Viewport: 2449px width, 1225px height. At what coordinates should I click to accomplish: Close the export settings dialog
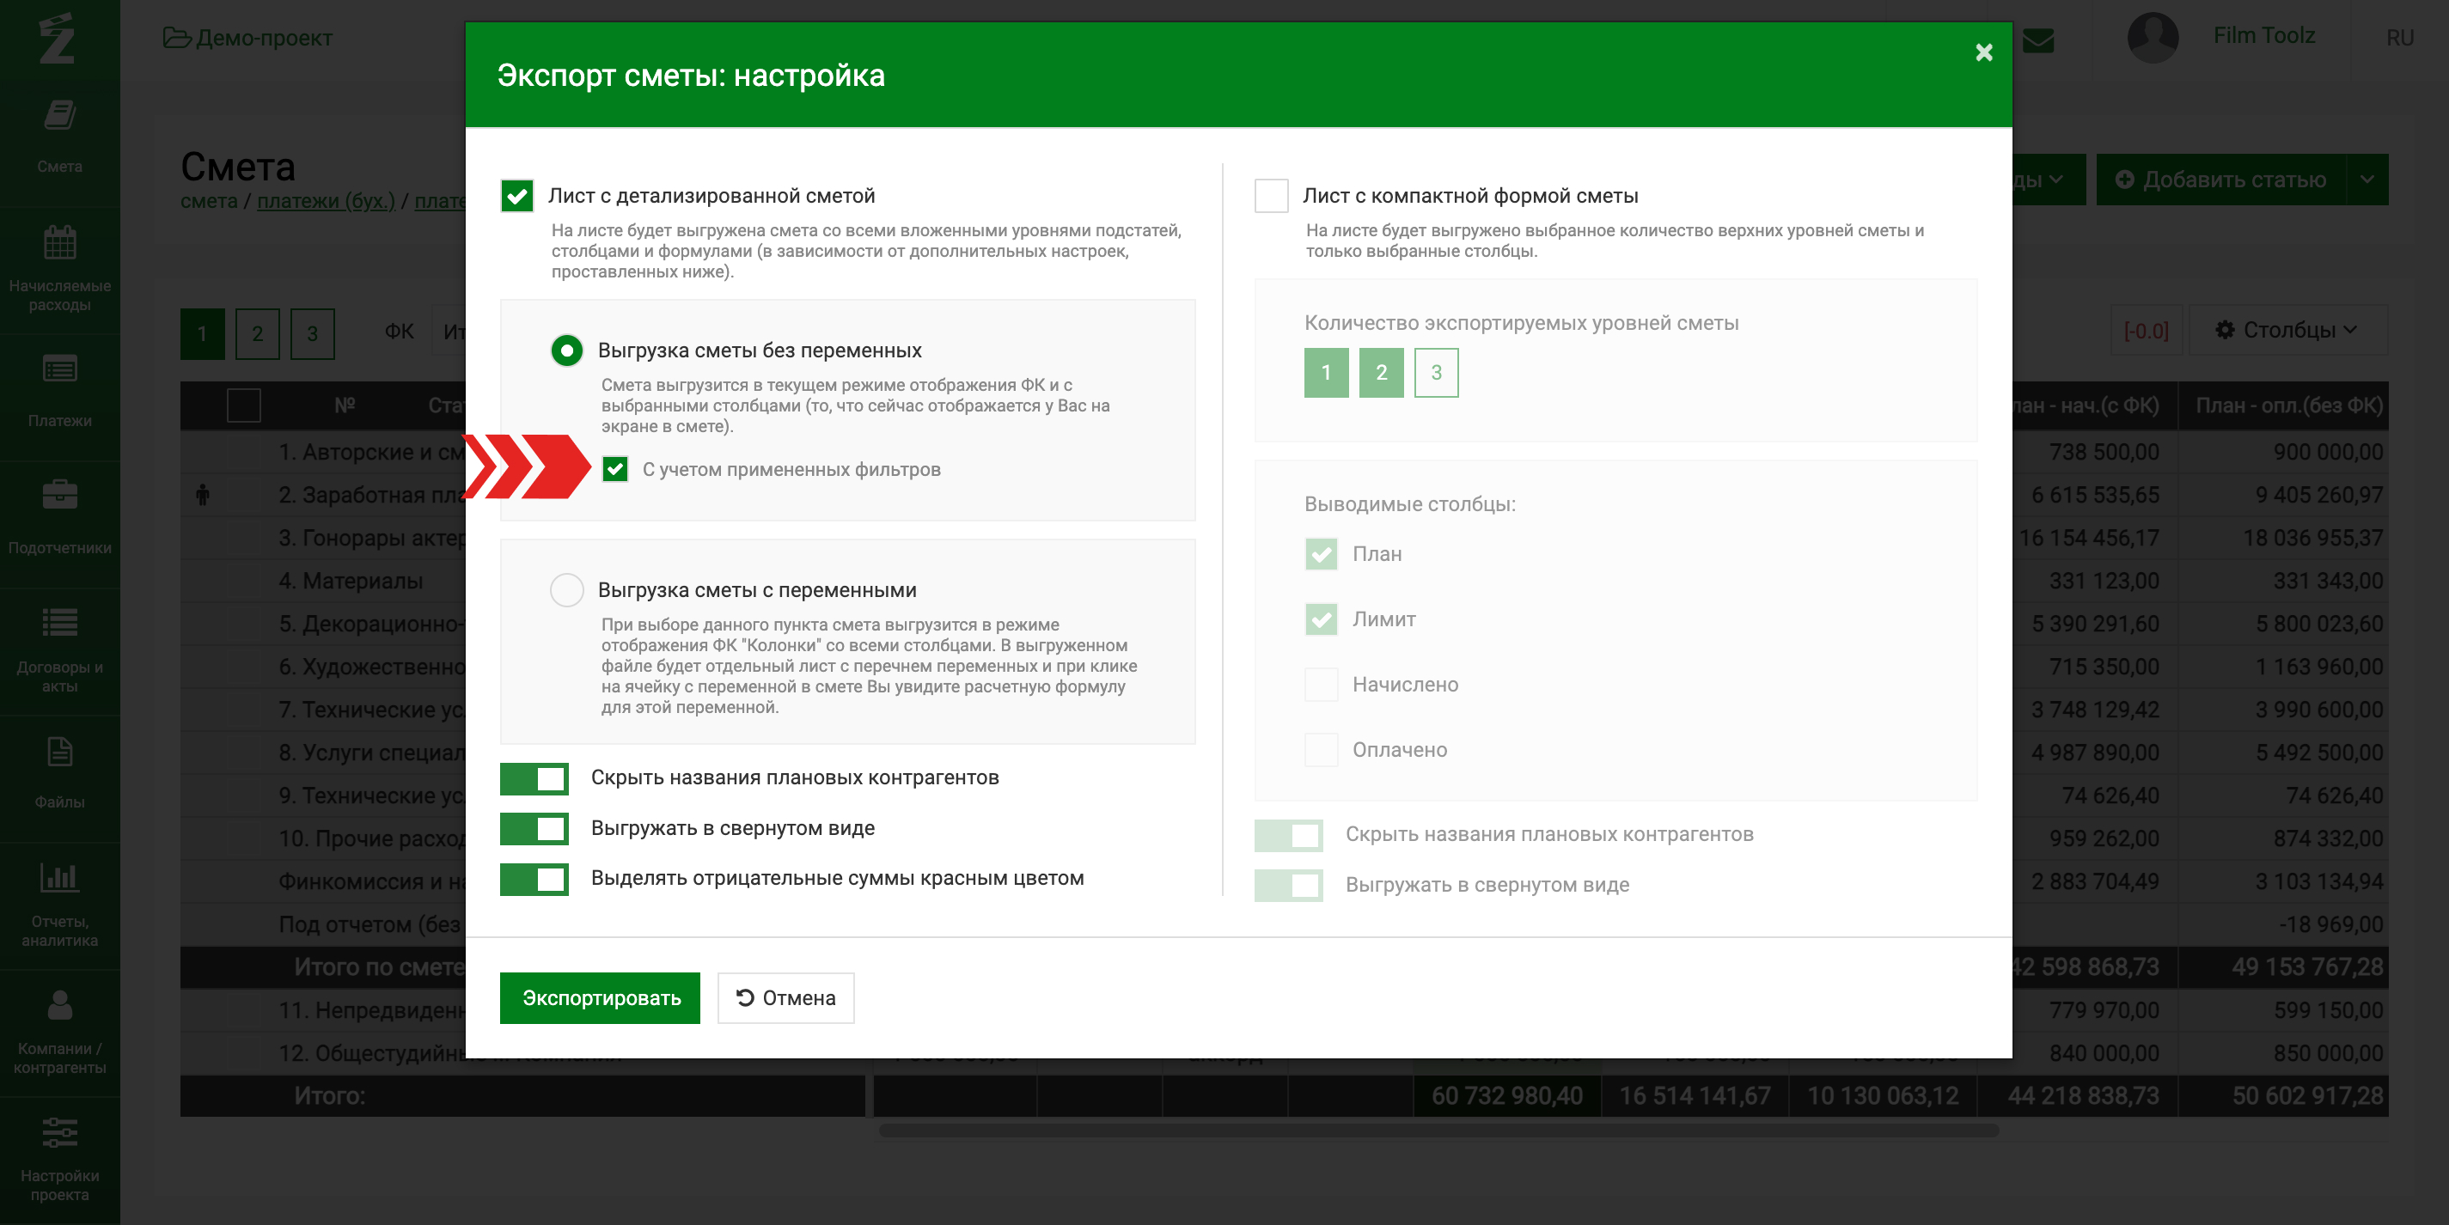point(1983,52)
